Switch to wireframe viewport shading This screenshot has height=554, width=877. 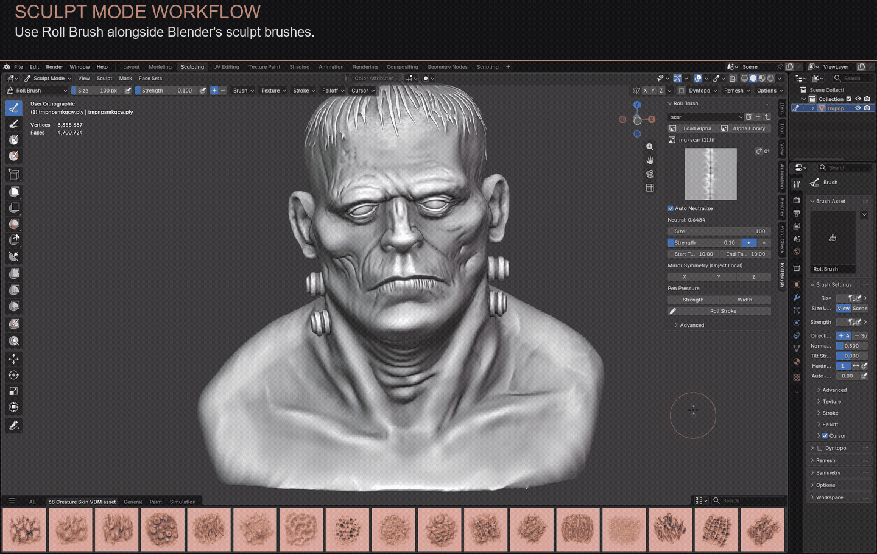(x=744, y=79)
